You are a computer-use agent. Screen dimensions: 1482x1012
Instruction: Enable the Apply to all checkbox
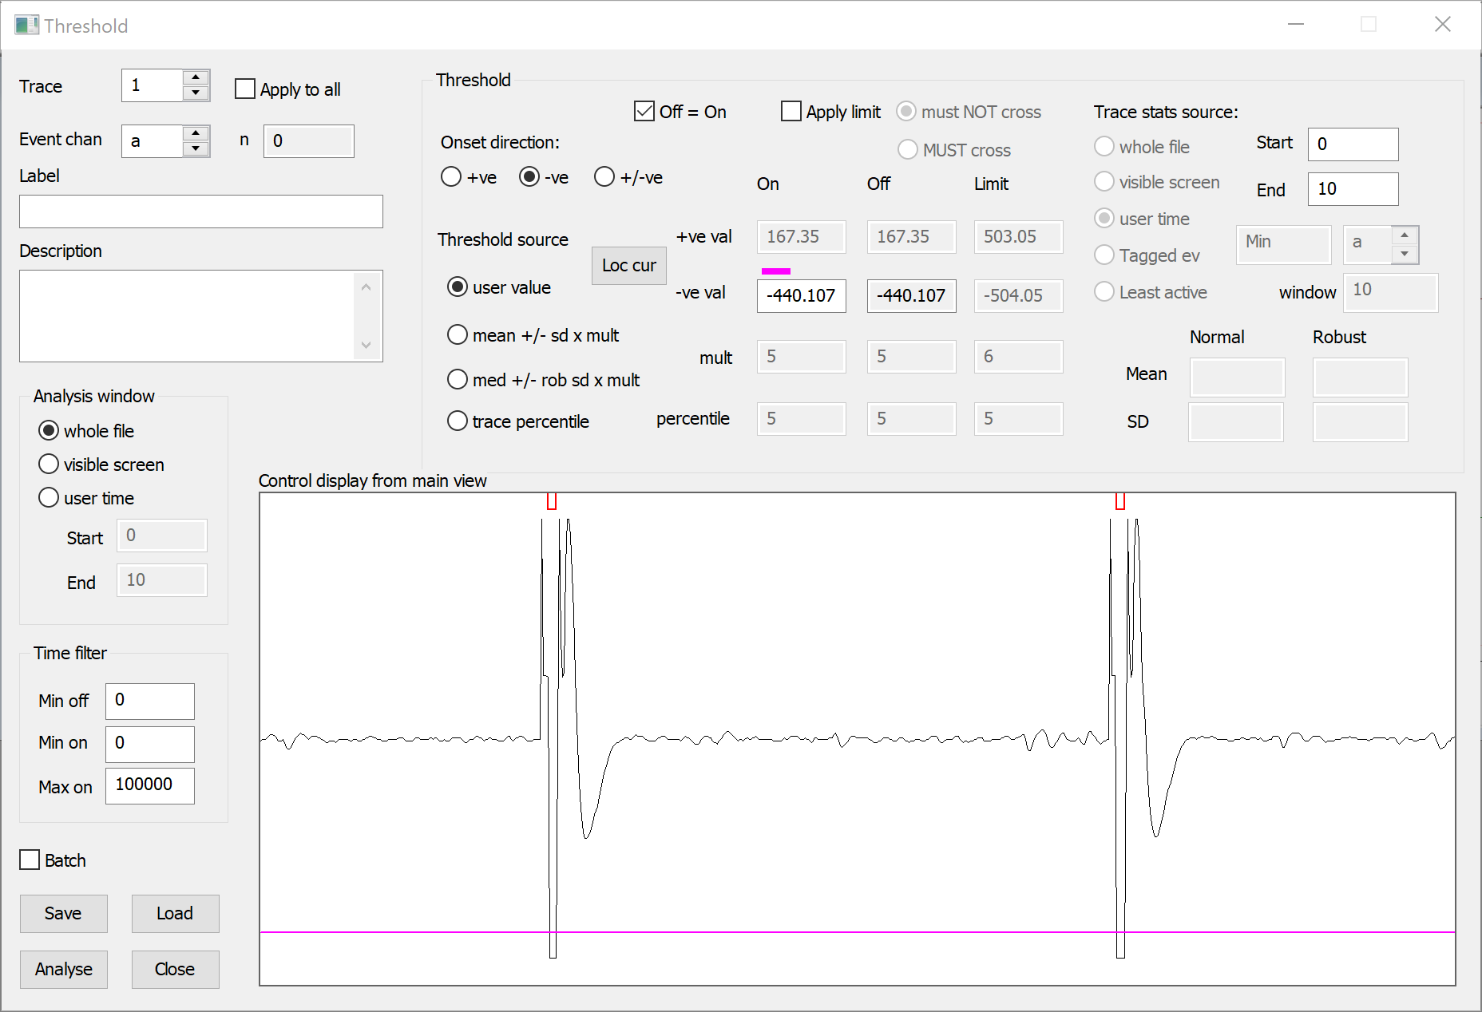point(245,89)
